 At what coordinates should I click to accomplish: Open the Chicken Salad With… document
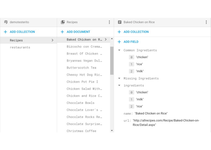click(84, 89)
